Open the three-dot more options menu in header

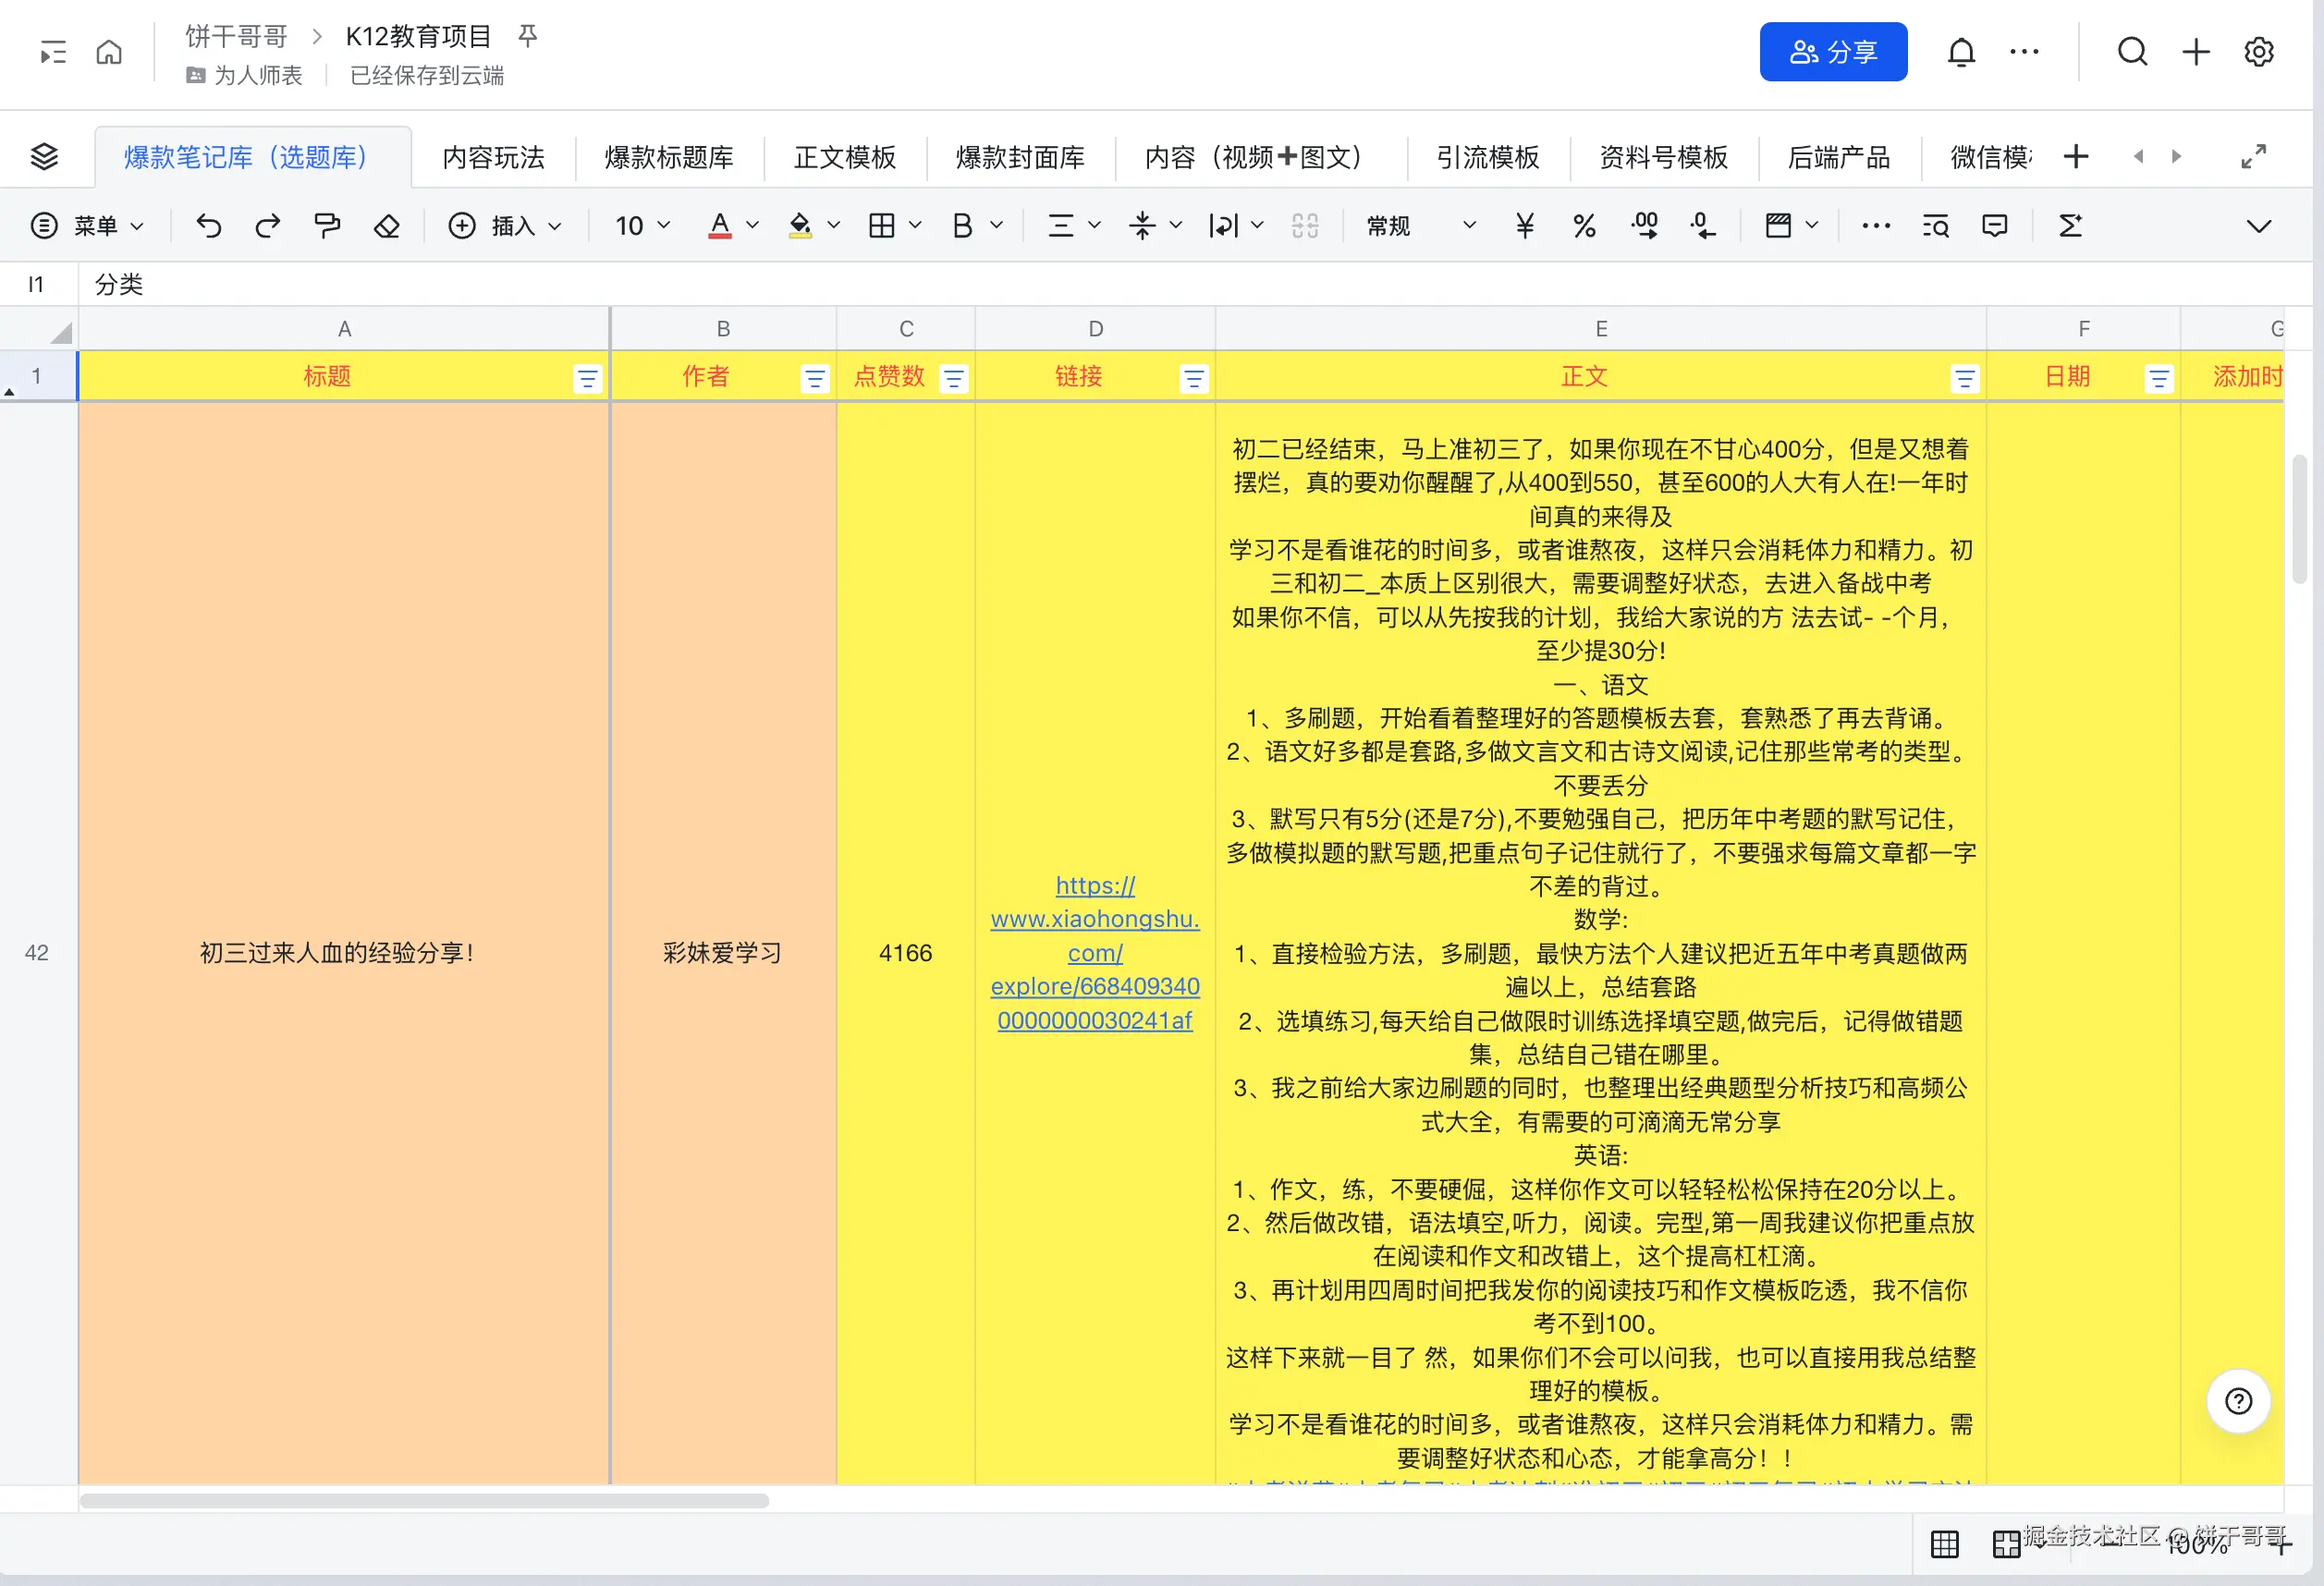pos(2024,52)
